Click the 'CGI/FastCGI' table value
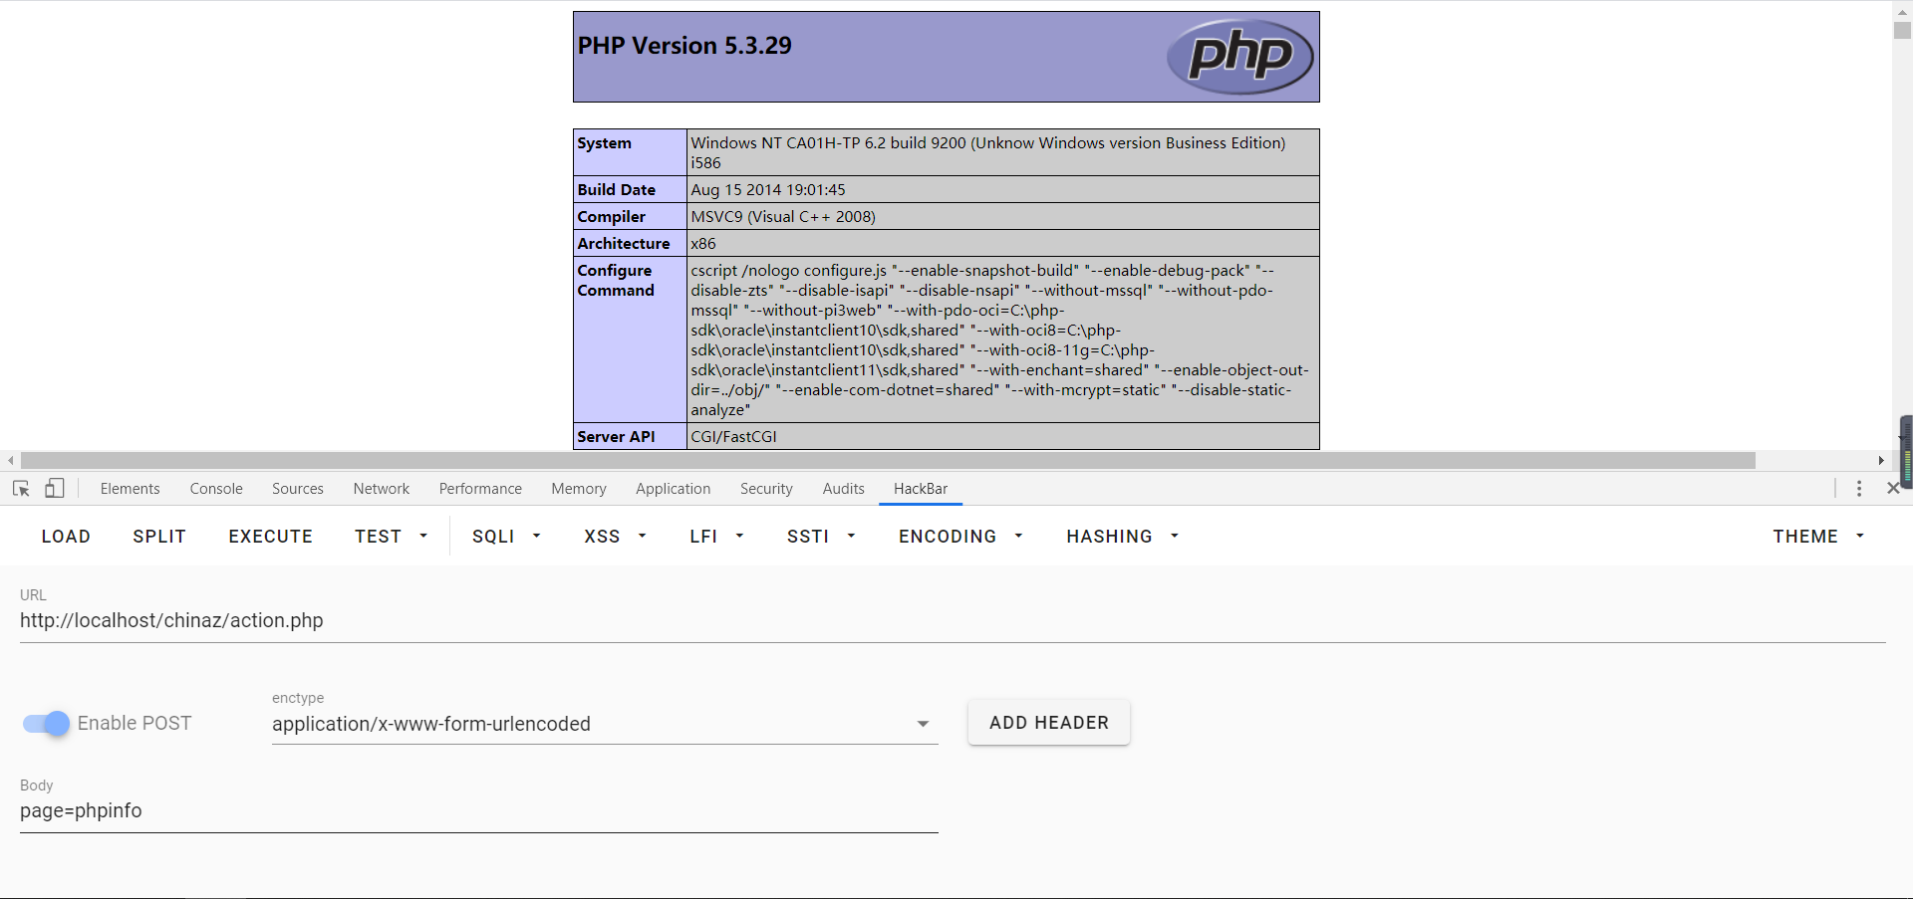This screenshot has width=1913, height=899. pyautogui.click(x=734, y=437)
